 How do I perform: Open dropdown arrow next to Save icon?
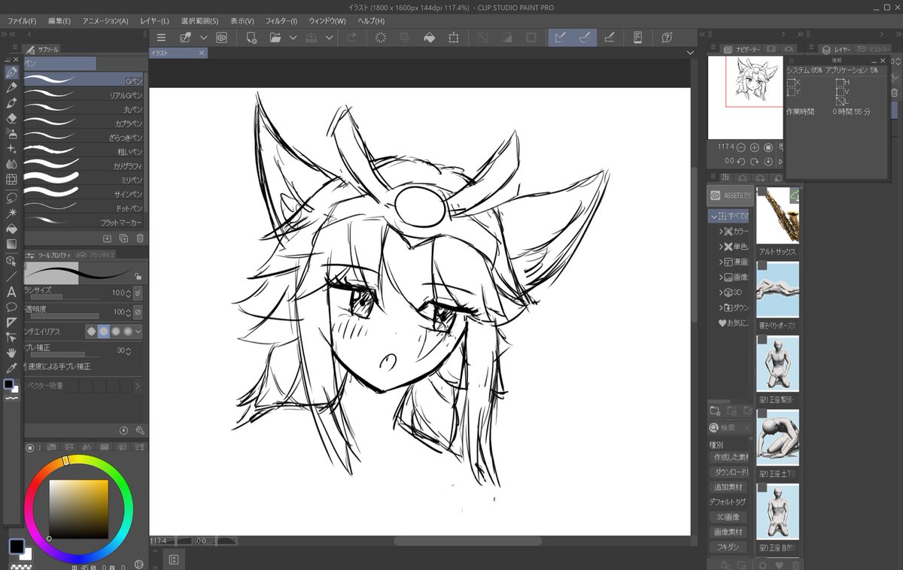[329, 38]
